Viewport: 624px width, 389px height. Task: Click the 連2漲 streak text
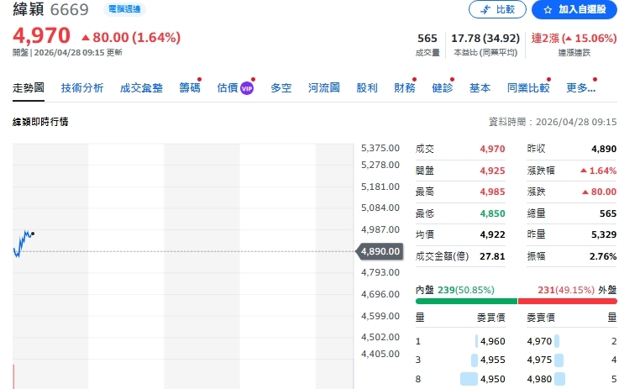[x=574, y=38]
